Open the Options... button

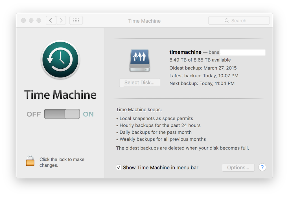click(238, 167)
